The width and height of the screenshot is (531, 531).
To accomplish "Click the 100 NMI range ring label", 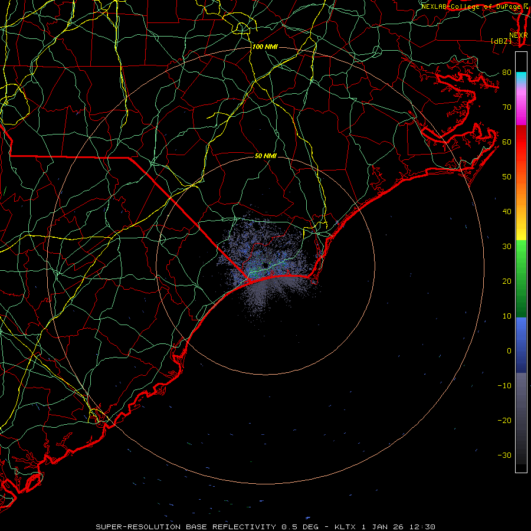I will coord(265,47).
